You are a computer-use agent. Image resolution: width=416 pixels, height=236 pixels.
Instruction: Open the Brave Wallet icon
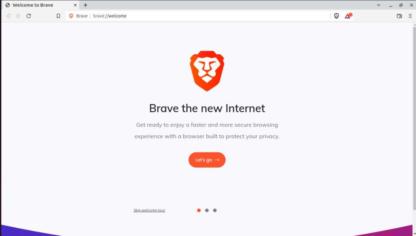[x=399, y=16]
